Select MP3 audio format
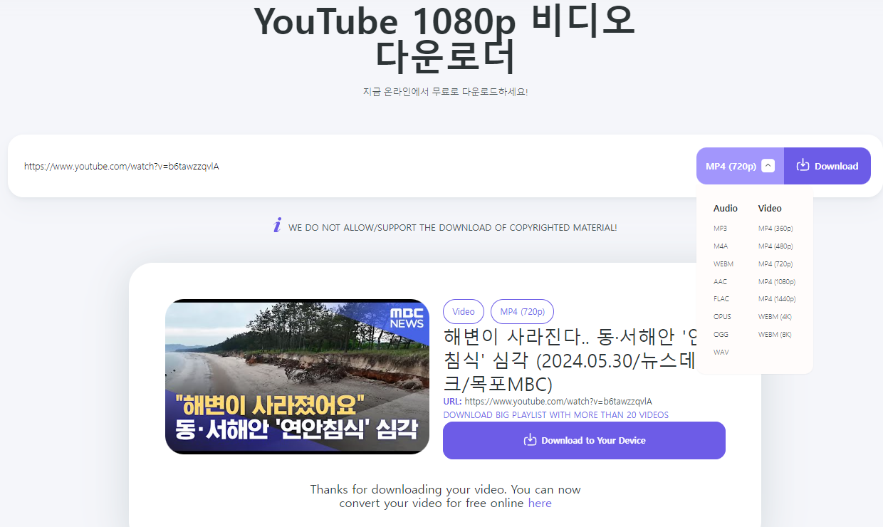This screenshot has height=527, width=883. pyautogui.click(x=720, y=229)
